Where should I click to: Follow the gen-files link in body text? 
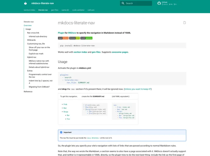tap(96, 52)
